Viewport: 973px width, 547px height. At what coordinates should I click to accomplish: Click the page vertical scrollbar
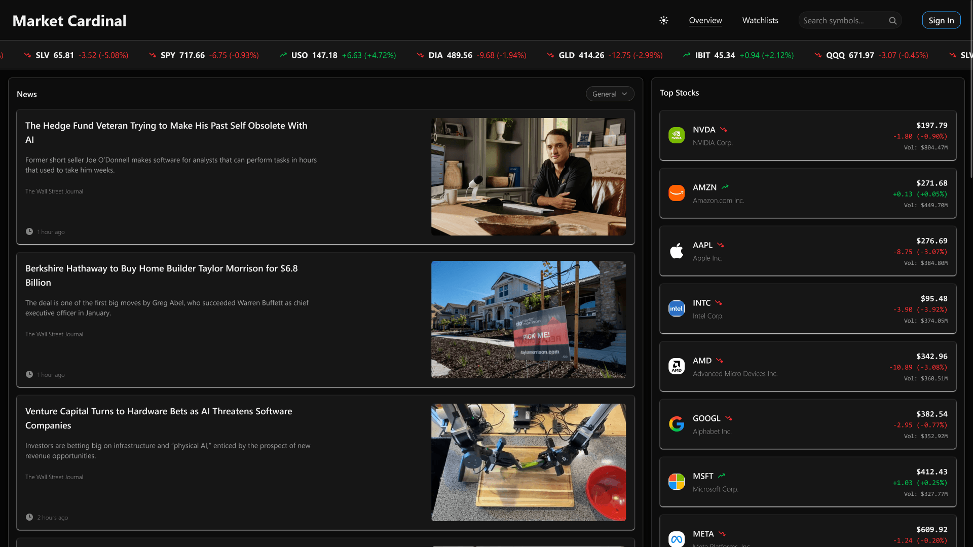[x=971, y=89]
